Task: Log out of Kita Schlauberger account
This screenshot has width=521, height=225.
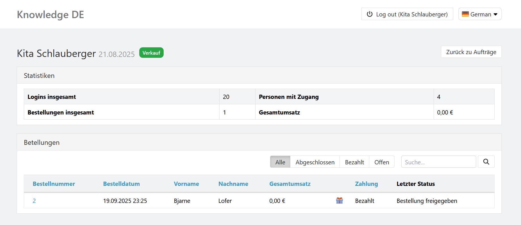Action: (x=407, y=14)
